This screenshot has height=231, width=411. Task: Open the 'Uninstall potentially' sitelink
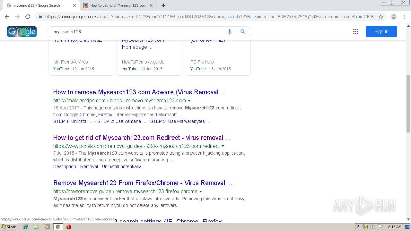[x=124, y=167]
